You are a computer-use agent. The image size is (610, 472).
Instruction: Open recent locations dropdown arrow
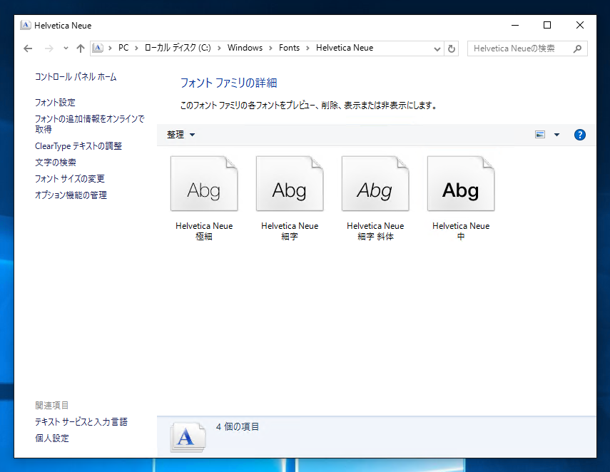[66, 48]
